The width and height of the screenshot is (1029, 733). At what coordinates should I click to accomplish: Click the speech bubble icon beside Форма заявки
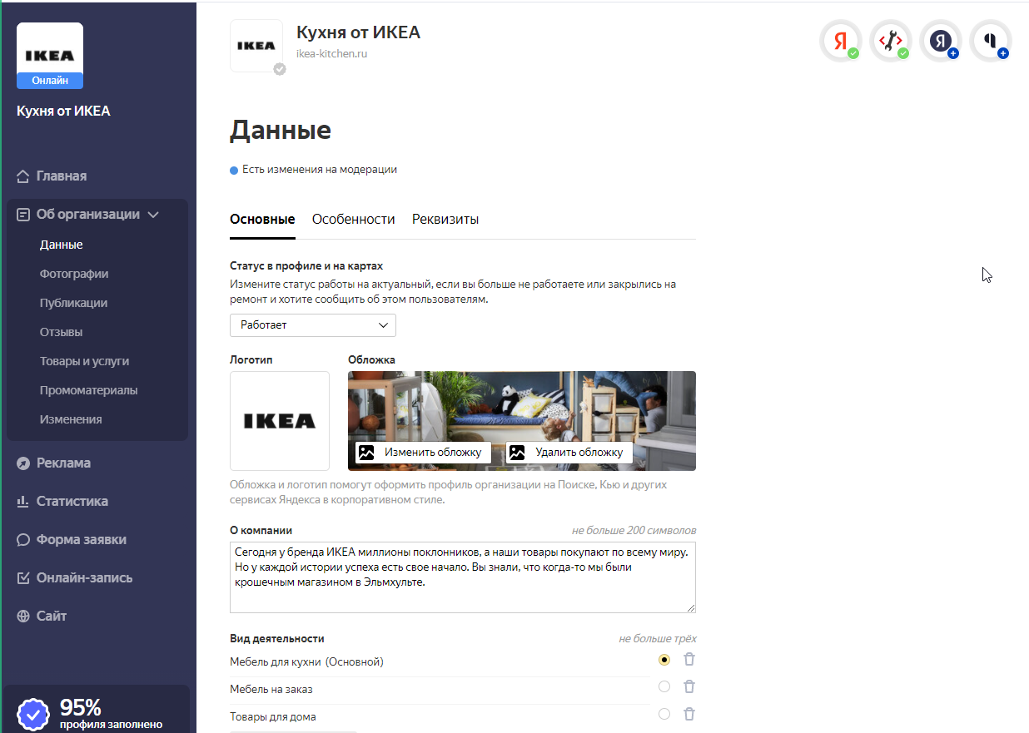(x=23, y=540)
